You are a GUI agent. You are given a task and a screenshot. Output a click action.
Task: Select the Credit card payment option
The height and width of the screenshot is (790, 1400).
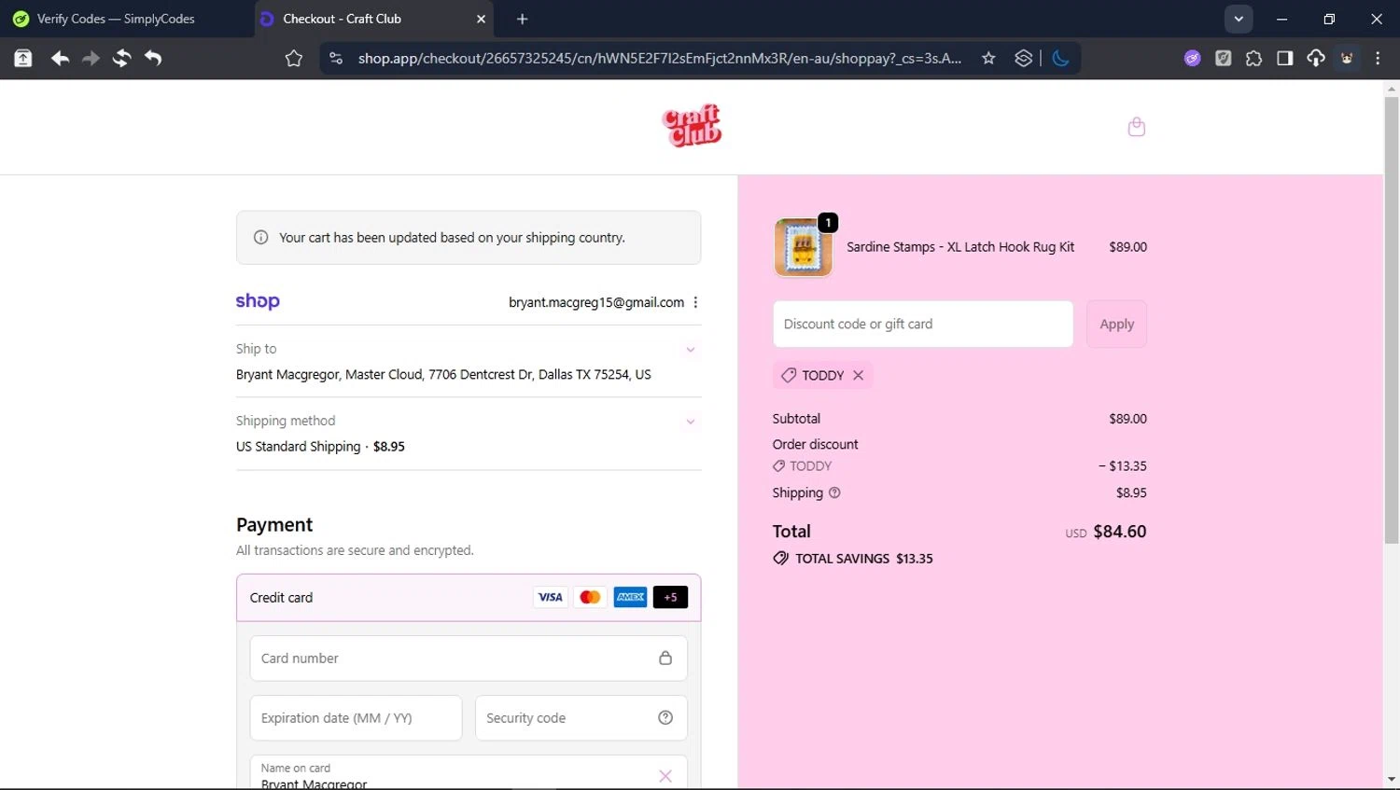469,598
